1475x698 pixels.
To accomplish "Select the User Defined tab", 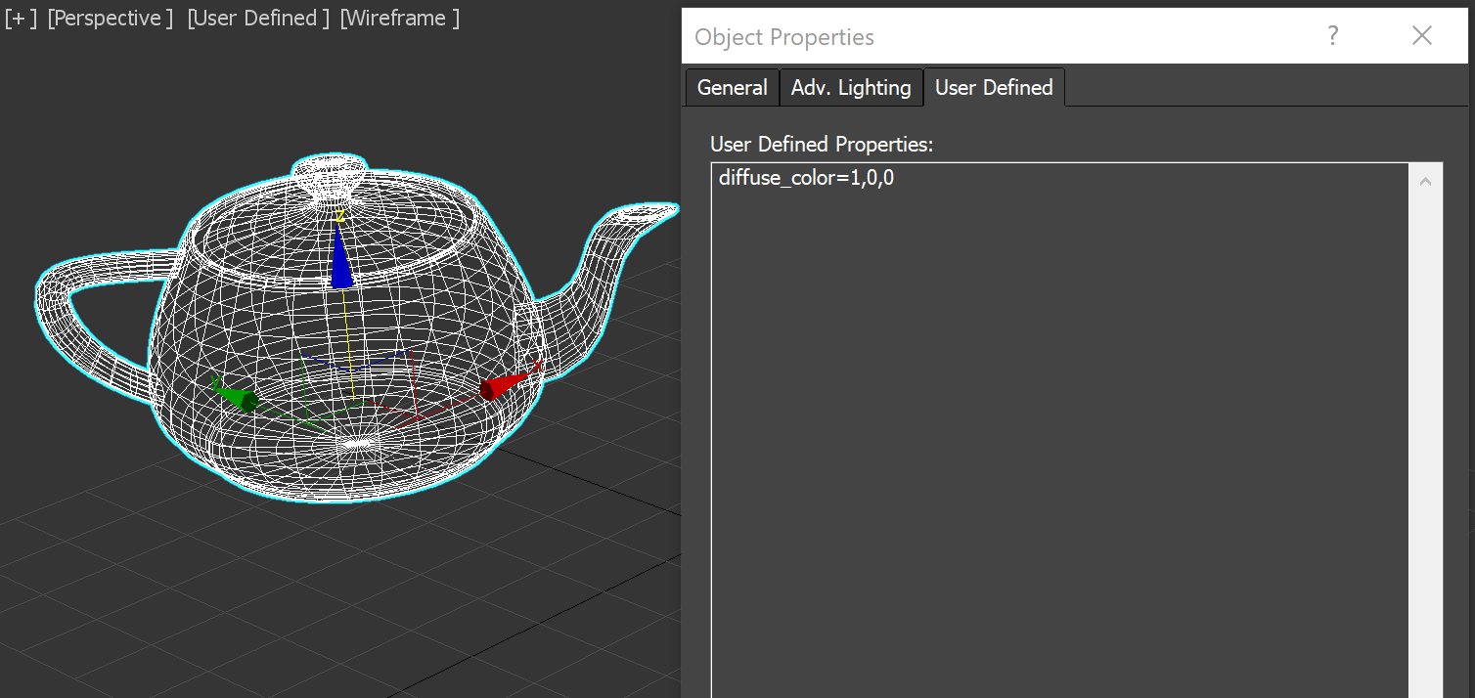I will pyautogui.click(x=994, y=87).
